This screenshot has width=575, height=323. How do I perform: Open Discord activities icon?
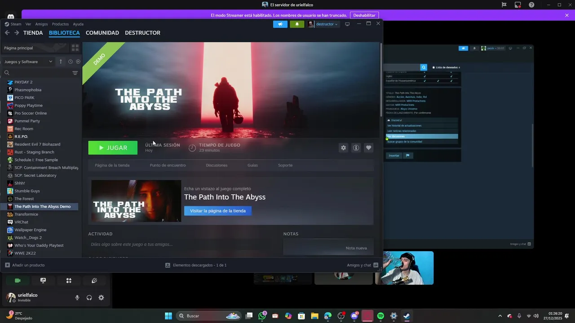click(x=69, y=280)
